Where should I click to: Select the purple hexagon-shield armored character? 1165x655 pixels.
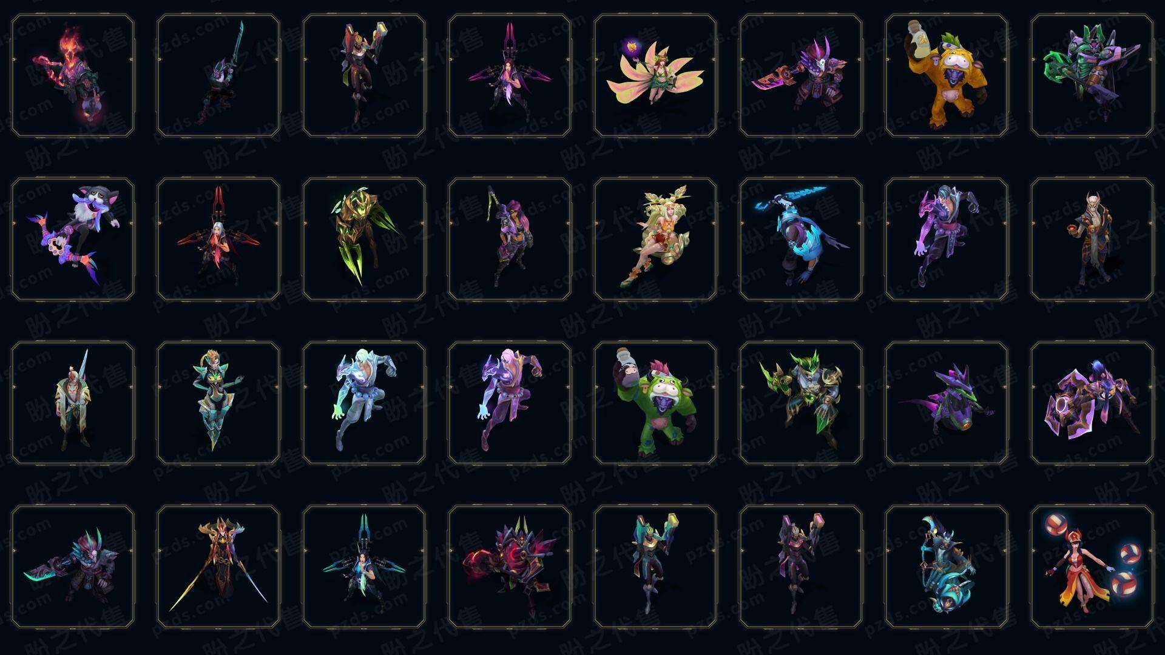1092,403
